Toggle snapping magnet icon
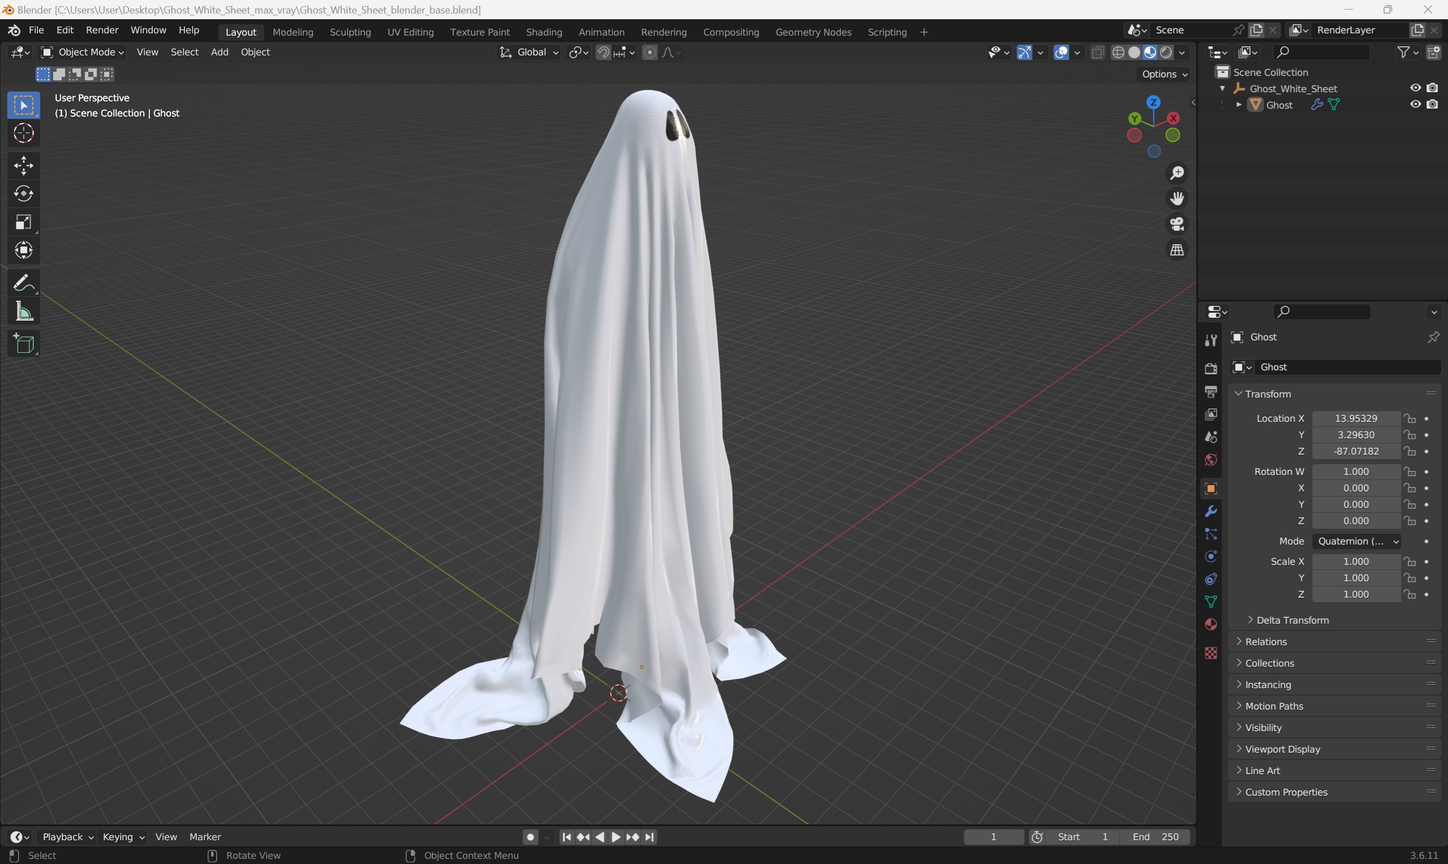Image resolution: width=1448 pixels, height=864 pixels. coord(603,53)
